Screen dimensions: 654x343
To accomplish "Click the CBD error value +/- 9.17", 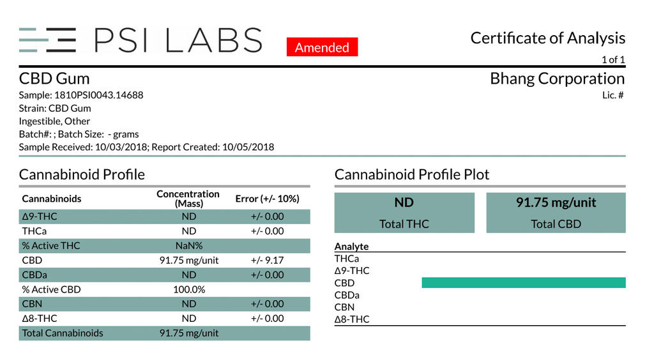I will pyautogui.click(x=268, y=261).
